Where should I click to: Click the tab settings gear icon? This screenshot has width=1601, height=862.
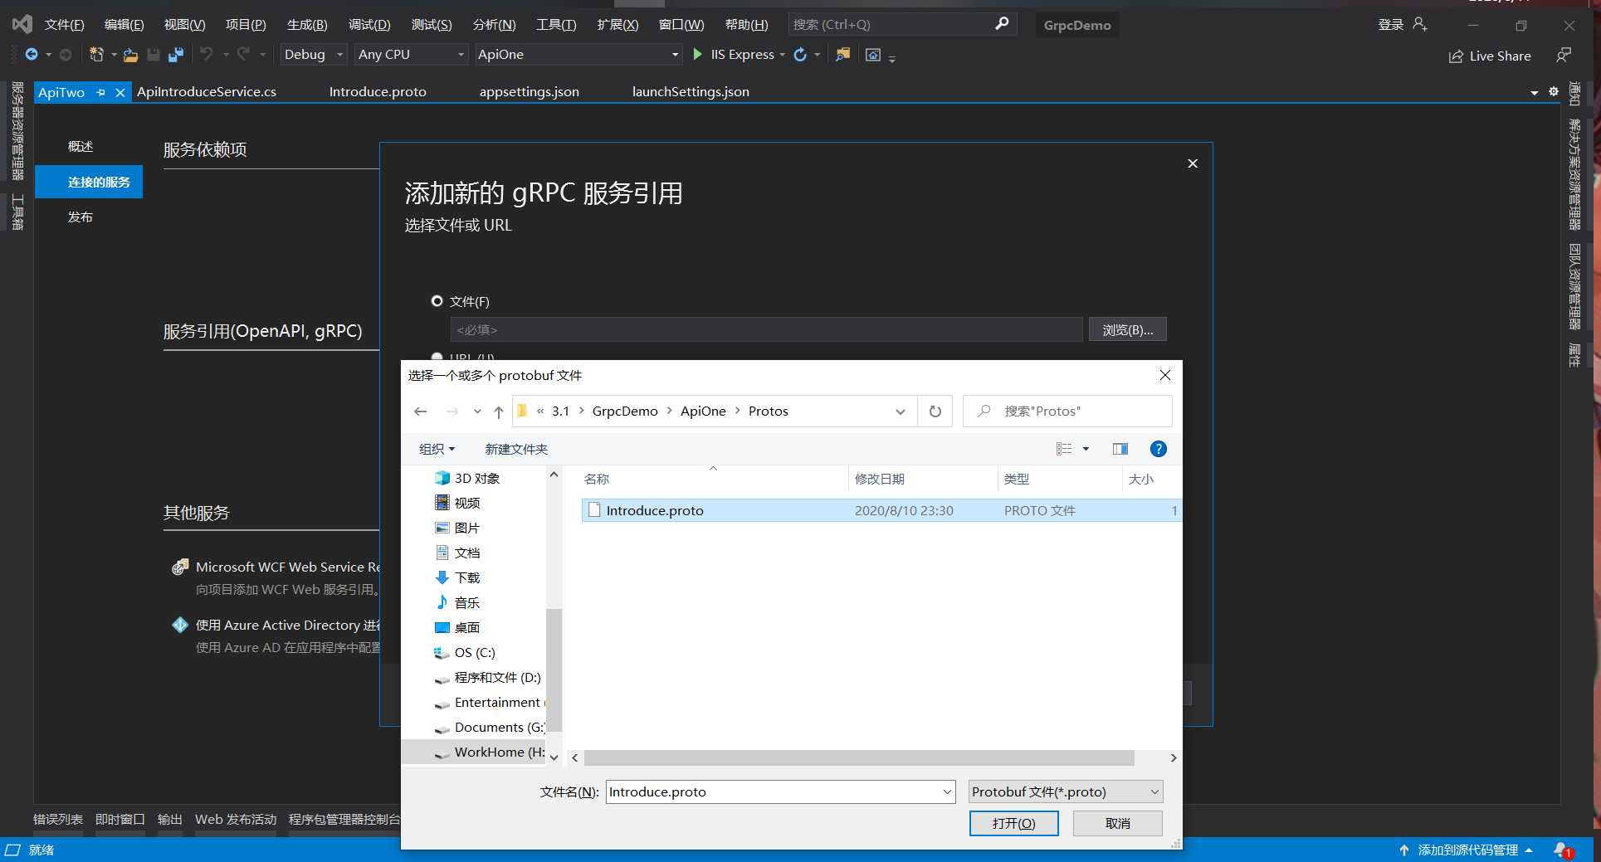1554,91
